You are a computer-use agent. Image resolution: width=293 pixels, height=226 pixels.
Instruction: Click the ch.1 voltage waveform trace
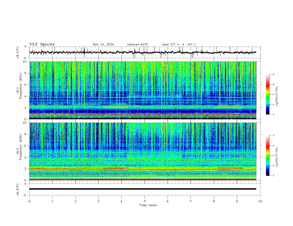point(142,52)
